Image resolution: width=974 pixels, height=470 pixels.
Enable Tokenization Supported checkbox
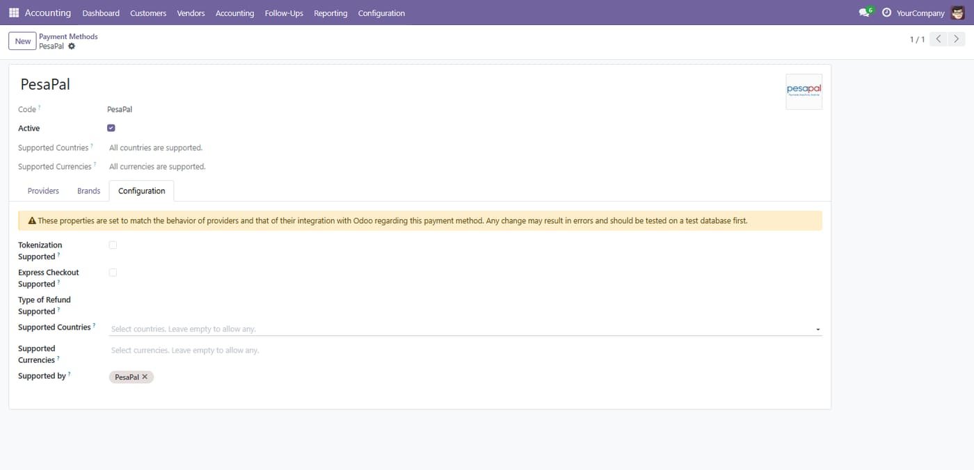pyautogui.click(x=113, y=245)
